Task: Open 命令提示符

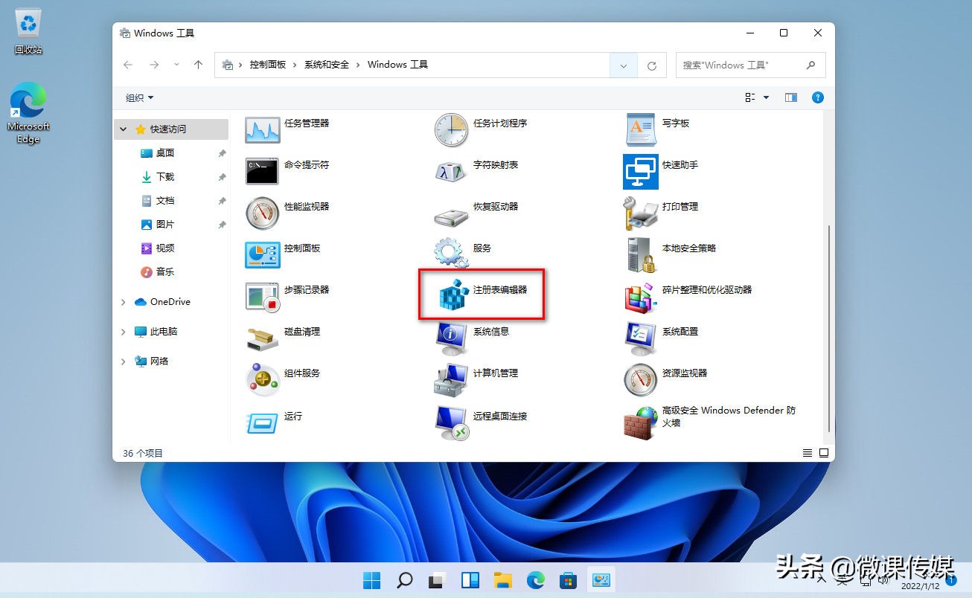Action: (305, 165)
